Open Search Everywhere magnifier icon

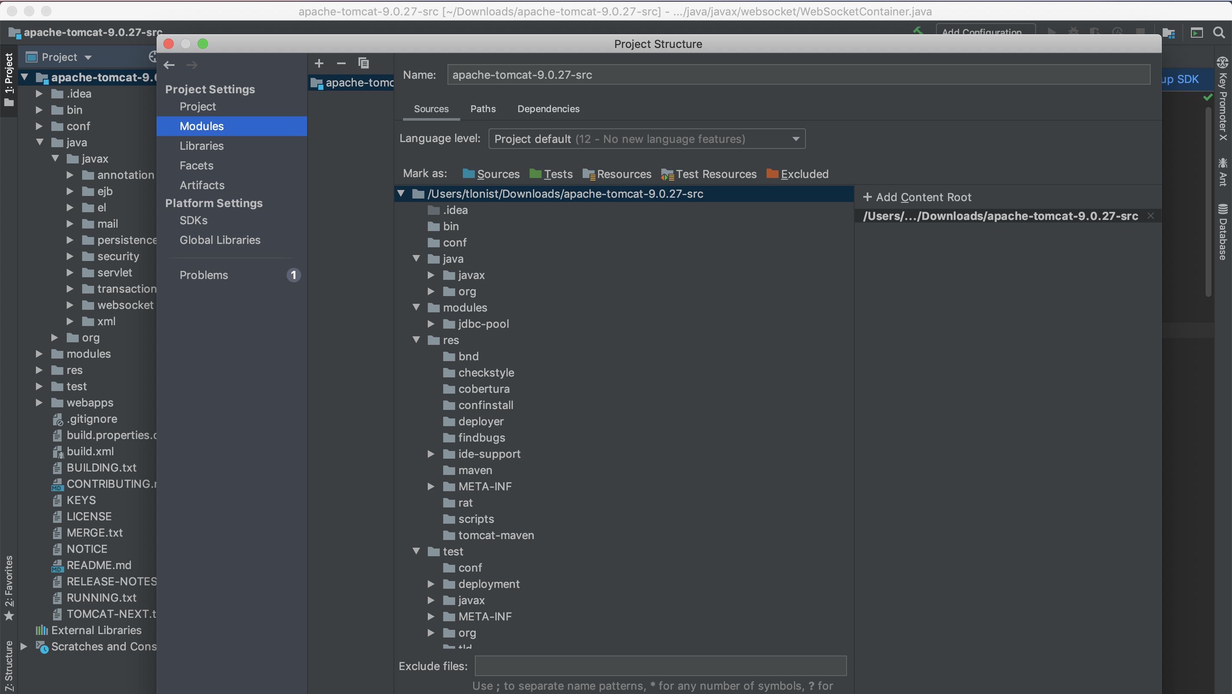pos(1219,33)
